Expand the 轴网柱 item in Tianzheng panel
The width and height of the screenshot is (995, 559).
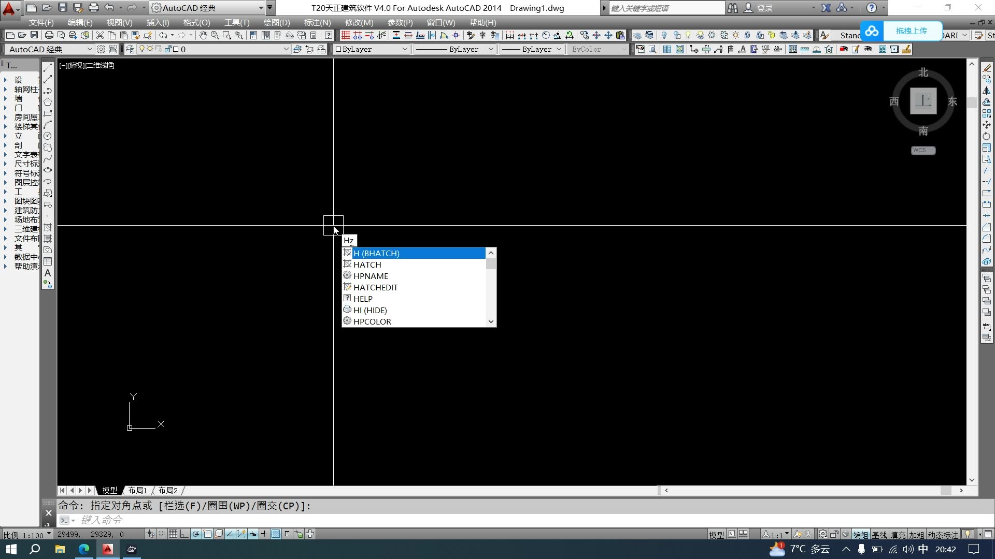coord(25,89)
